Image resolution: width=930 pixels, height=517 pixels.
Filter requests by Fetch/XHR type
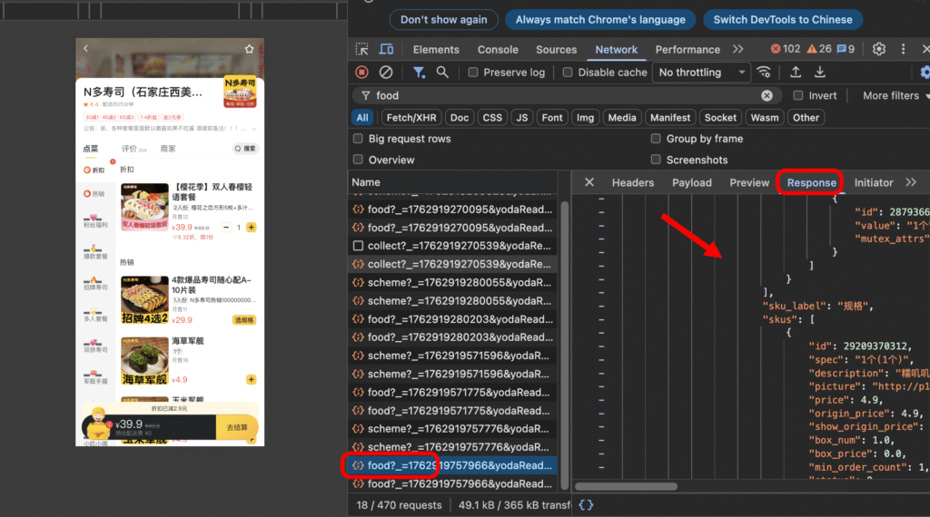point(411,117)
